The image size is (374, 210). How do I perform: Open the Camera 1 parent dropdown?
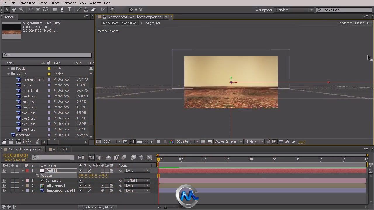click(x=137, y=181)
